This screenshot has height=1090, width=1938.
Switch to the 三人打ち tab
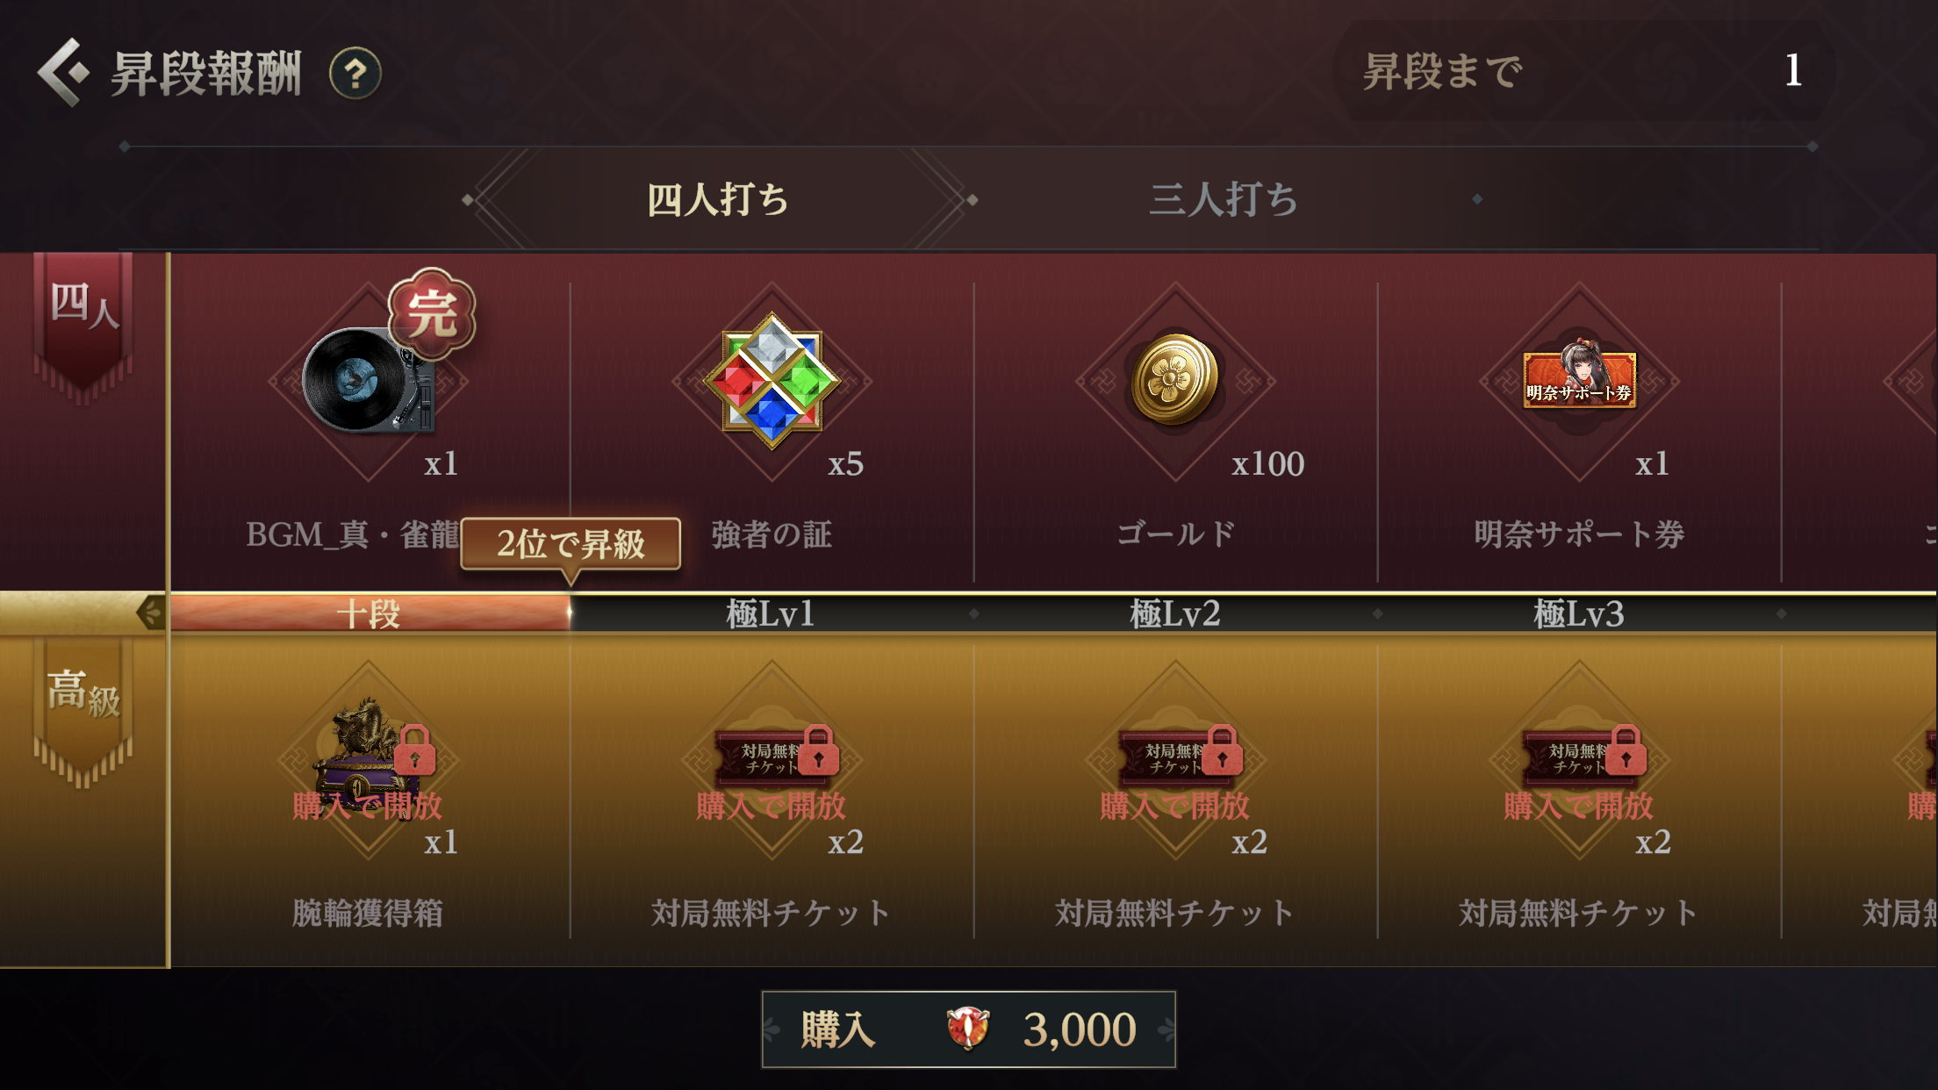coord(1224,199)
